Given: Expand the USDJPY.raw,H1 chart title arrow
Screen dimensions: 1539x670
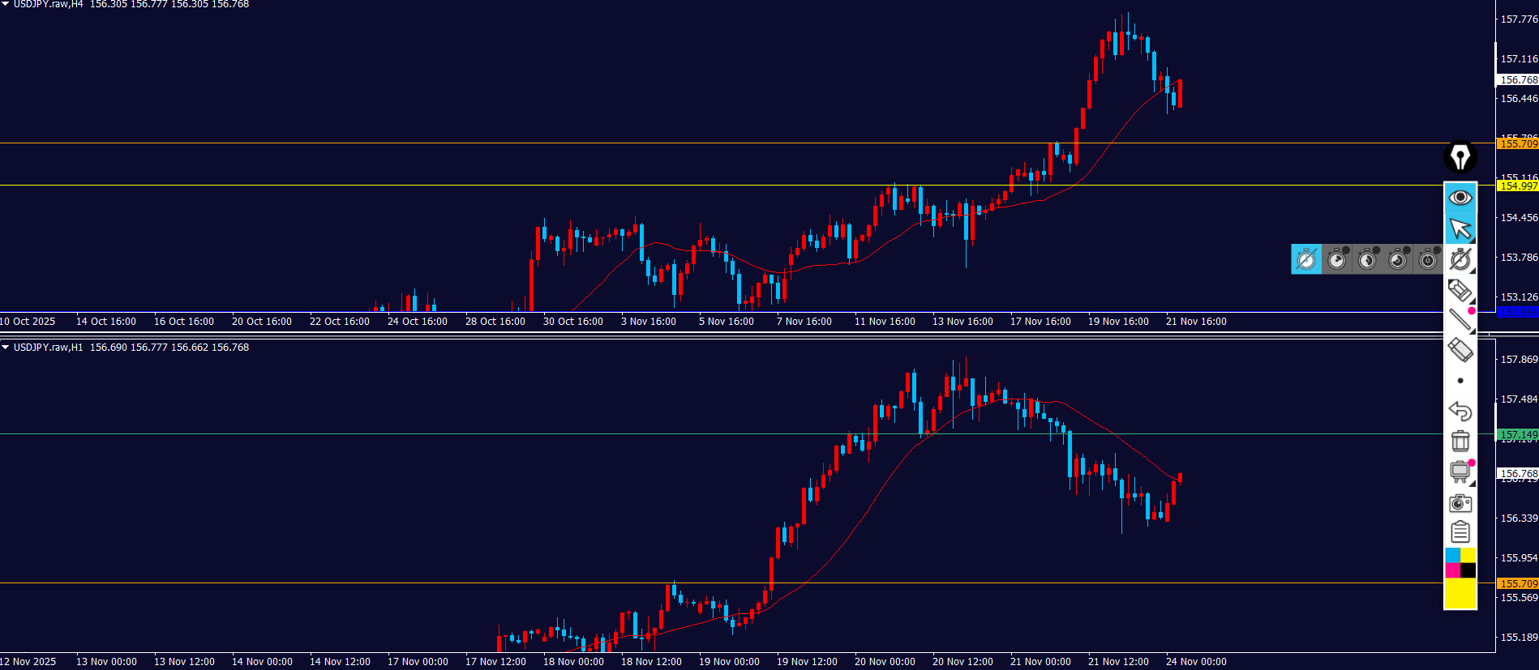Looking at the screenshot, I should coord(6,348).
